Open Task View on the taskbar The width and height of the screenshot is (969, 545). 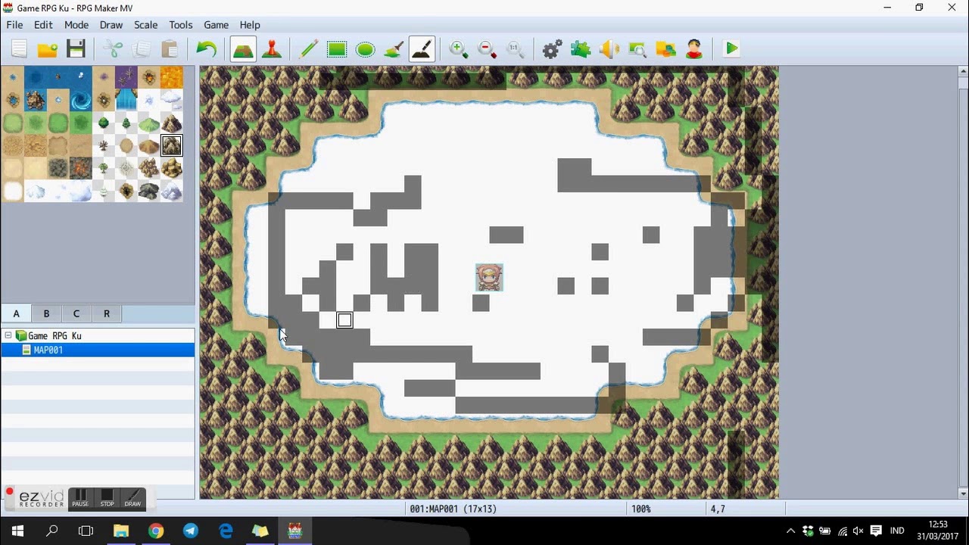point(86,531)
